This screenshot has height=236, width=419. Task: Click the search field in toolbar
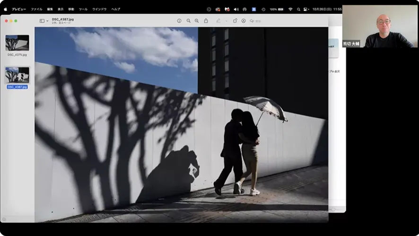pyautogui.click(x=256, y=21)
